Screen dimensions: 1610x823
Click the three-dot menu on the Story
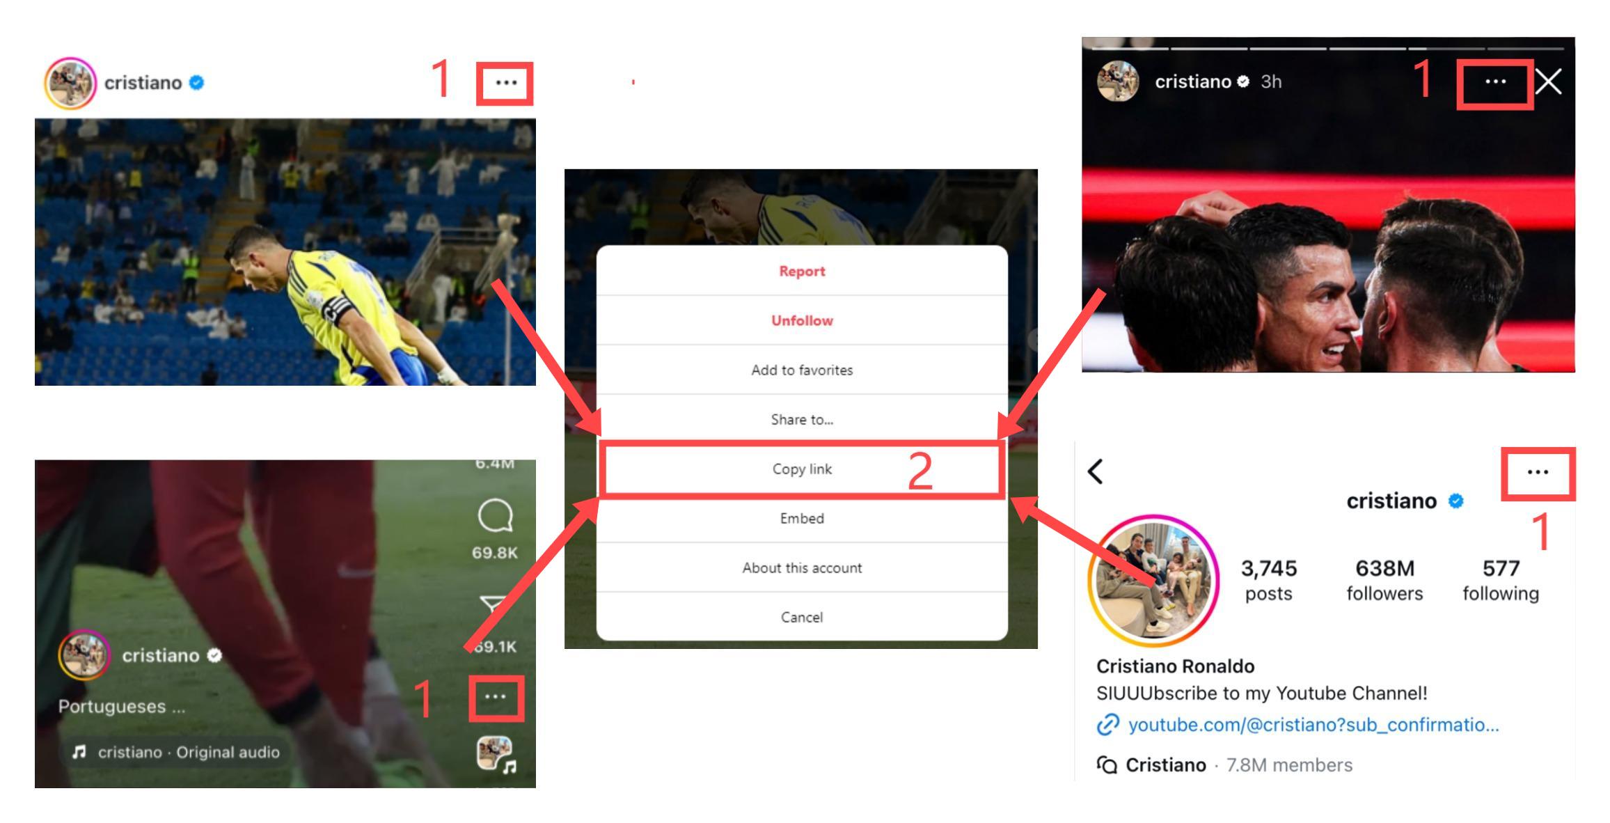click(1492, 82)
